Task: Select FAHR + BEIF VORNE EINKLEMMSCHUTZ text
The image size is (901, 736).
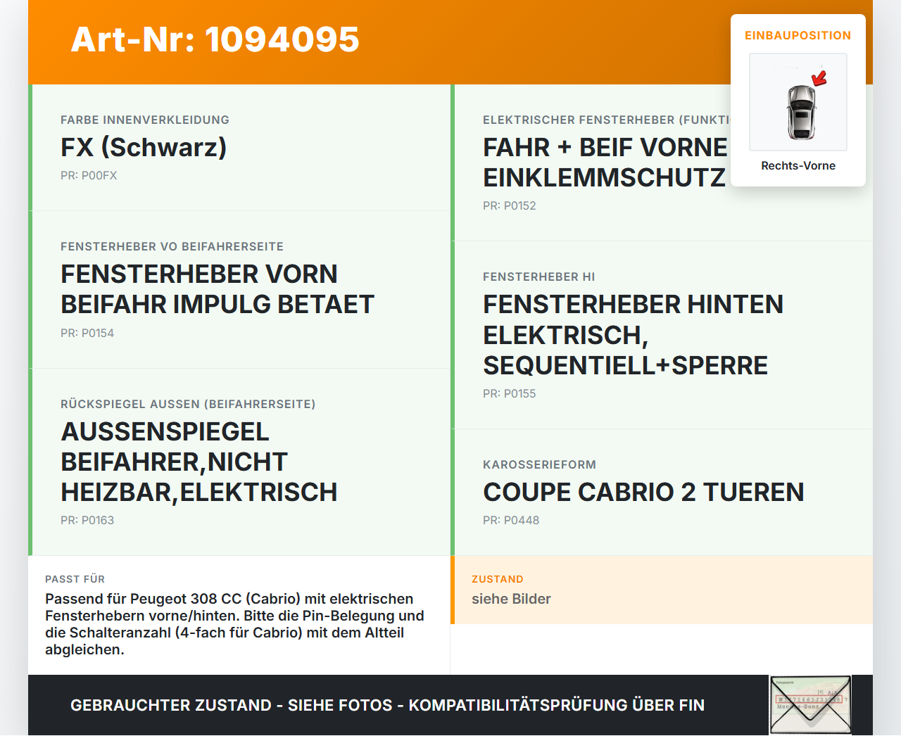Action: (605, 163)
